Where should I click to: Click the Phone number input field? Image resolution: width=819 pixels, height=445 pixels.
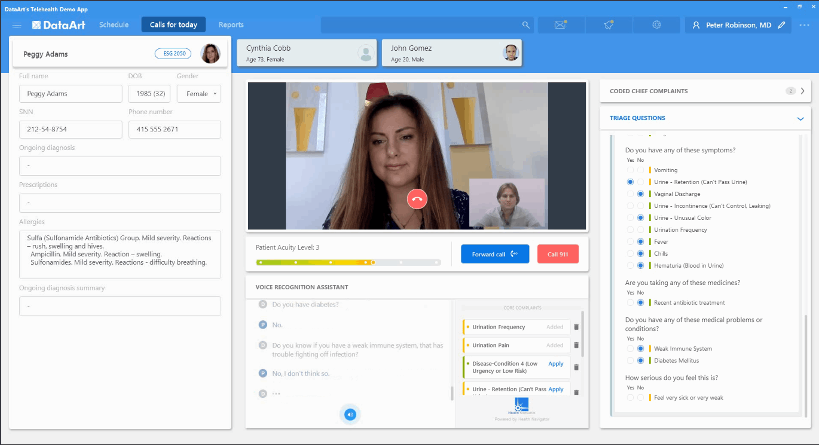[175, 130]
